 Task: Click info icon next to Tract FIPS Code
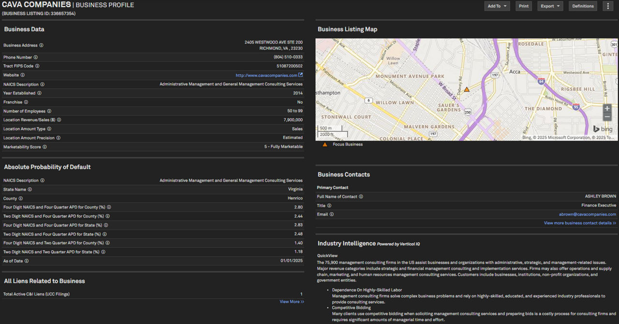[x=37, y=66]
